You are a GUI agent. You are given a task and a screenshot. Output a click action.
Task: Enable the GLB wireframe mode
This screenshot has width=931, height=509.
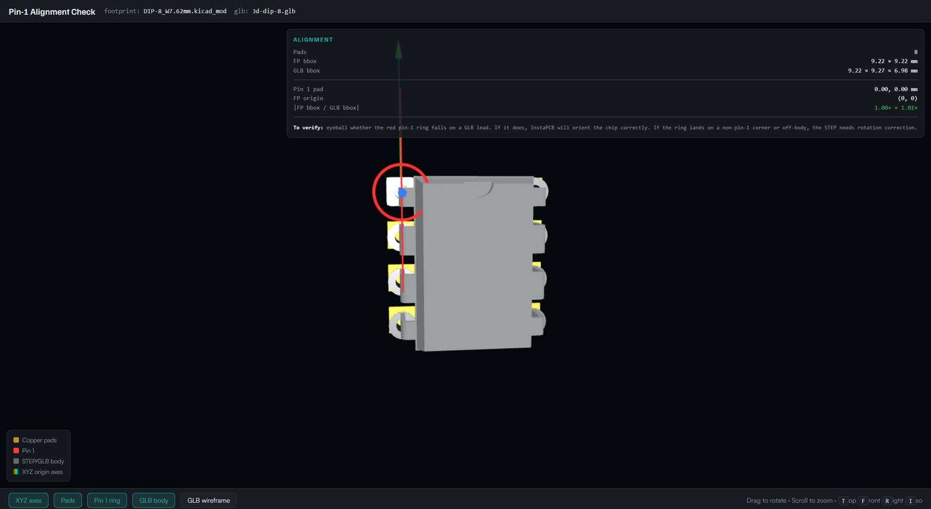click(208, 500)
